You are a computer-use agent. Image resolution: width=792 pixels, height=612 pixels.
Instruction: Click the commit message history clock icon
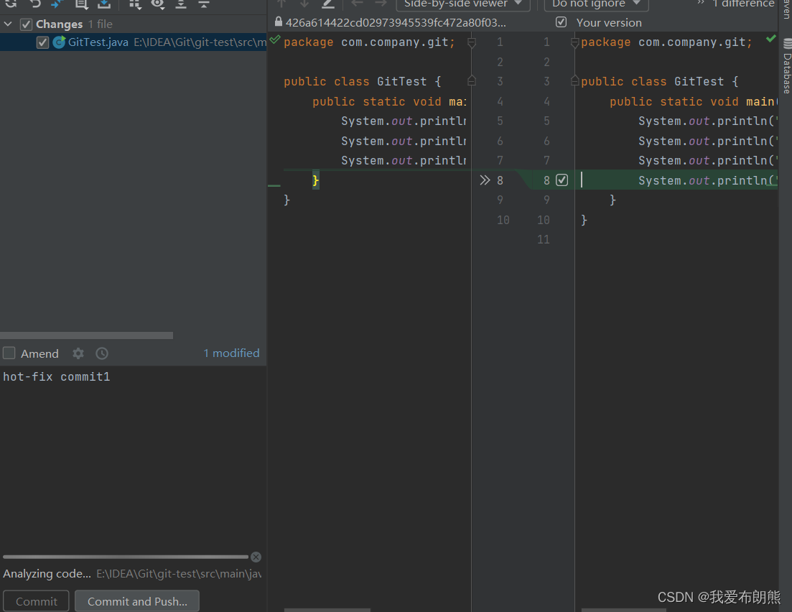(x=101, y=353)
